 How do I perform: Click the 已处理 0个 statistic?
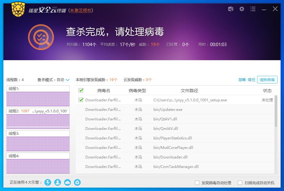click(178, 45)
